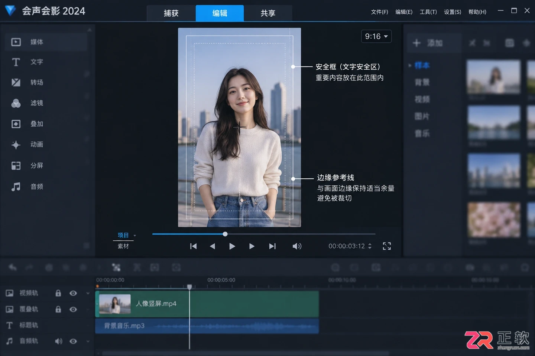The image size is (535, 356).
Task: Toggle the lock on 视频轨 track
Action: click(58, 293)
